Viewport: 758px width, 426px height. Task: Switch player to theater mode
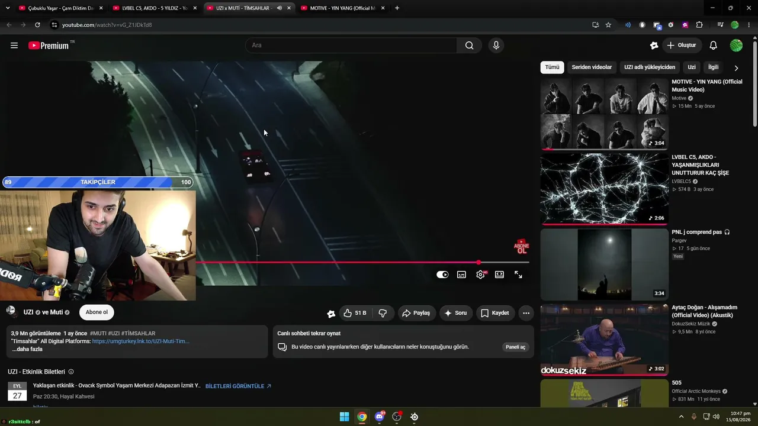click(x=500, y=275)
